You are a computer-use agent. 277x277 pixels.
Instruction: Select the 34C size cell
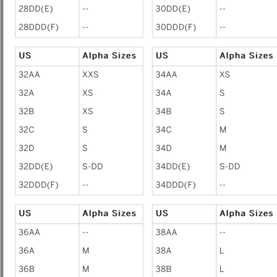[x=164, y=130]
